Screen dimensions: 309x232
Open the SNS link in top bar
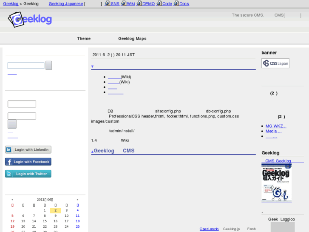coord(115,4)
